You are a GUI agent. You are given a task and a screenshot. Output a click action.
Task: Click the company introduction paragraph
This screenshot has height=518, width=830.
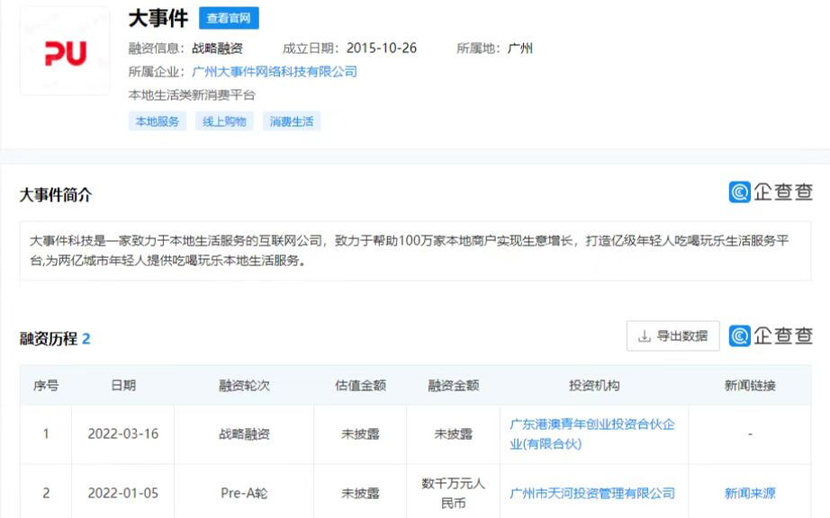[x=416, y=251]
